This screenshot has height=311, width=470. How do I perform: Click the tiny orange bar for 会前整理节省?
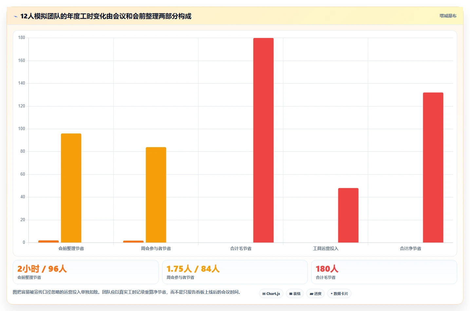point(48,242)
